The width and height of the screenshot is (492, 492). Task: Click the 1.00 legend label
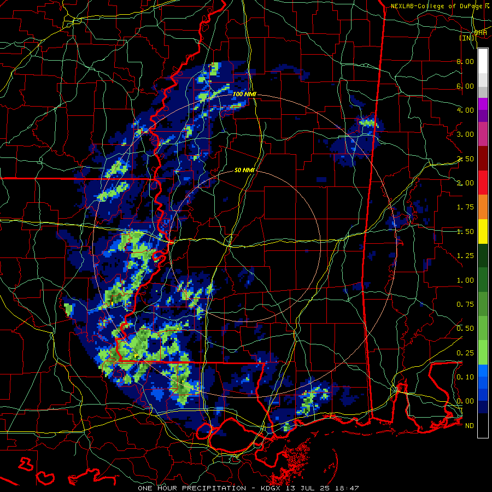coord(465,280)
